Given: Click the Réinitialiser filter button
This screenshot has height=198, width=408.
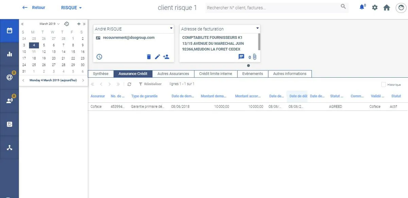Looking at the screenshot, I should coord(150,84).
